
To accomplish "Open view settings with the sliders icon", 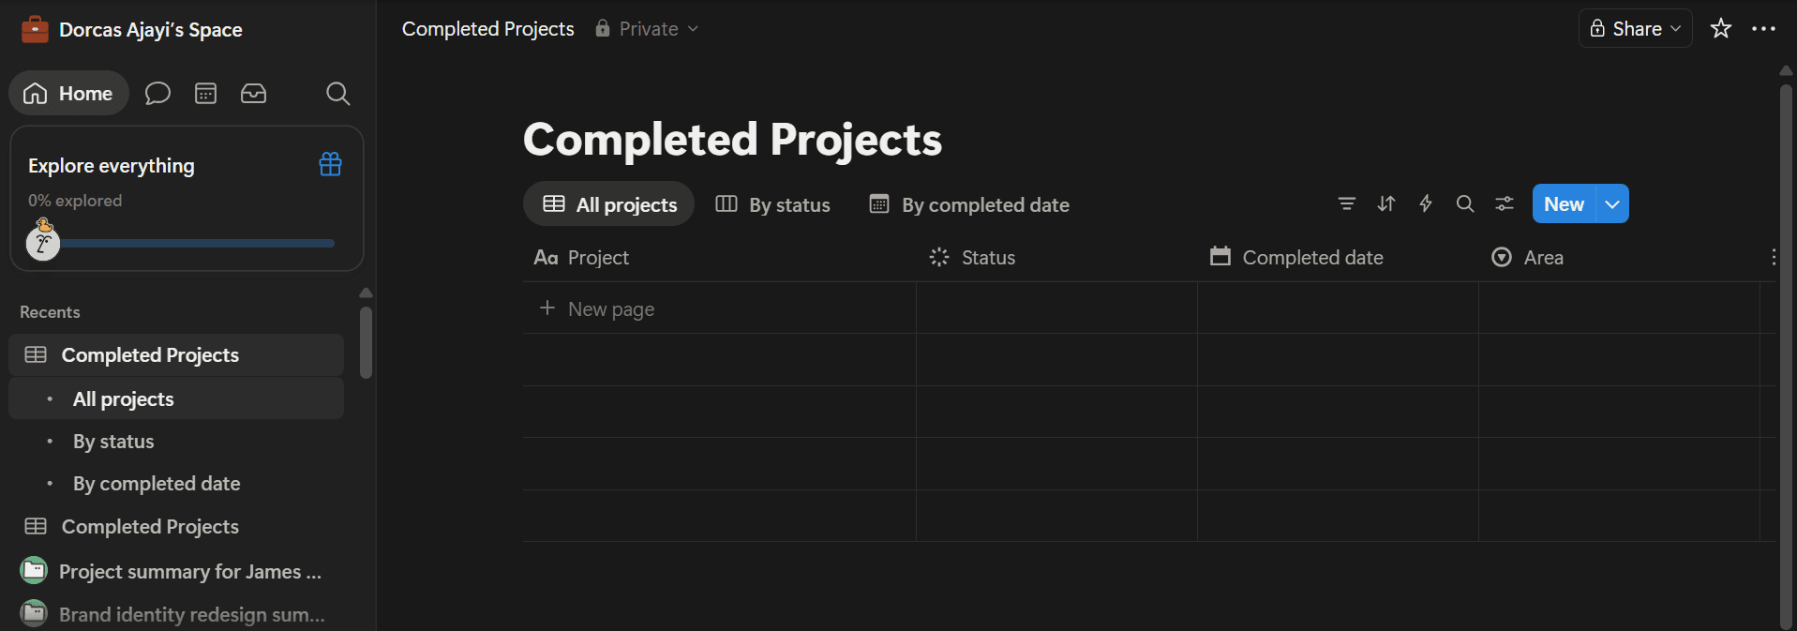I will pyautogui.click(x=1504, y=203).
